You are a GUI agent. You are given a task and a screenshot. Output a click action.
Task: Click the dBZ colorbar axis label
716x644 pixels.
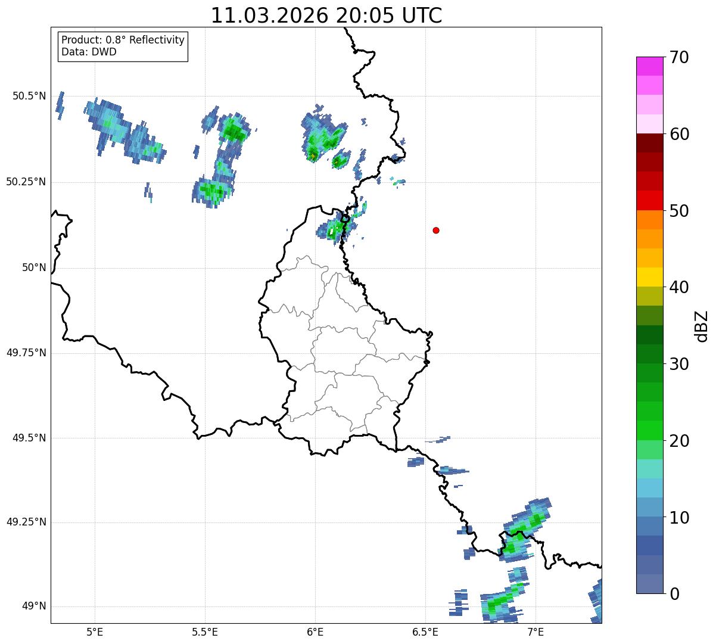pos(702,326)
